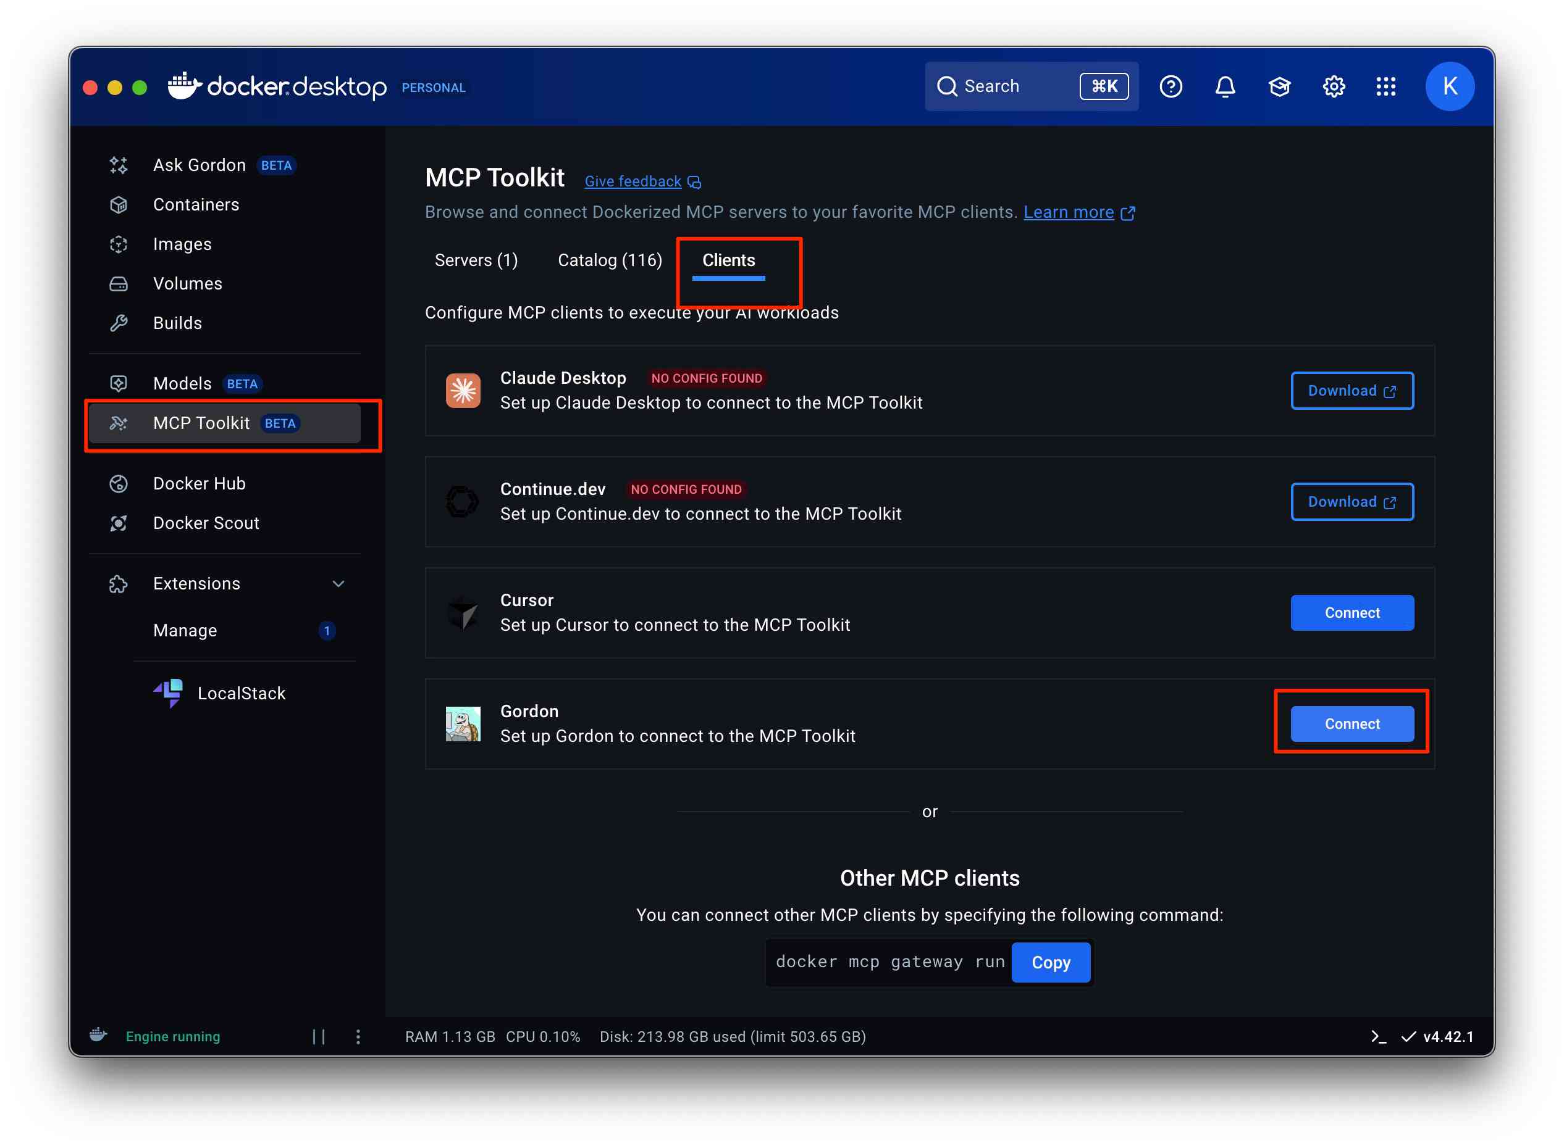The height and width of the screenshot is (1148, 1564).
Task: Switch to the Servers (1) tab
Action: 476,260
